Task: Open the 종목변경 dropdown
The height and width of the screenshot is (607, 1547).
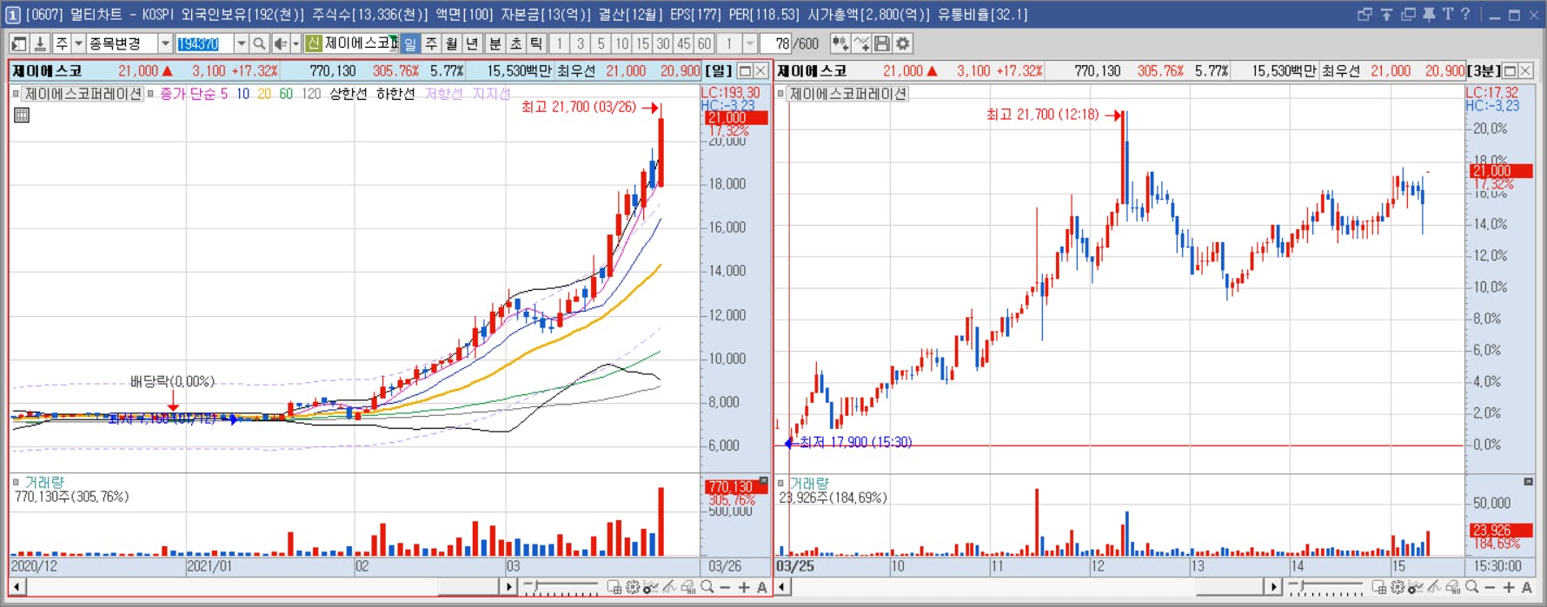Action: [x=165, y=43]
